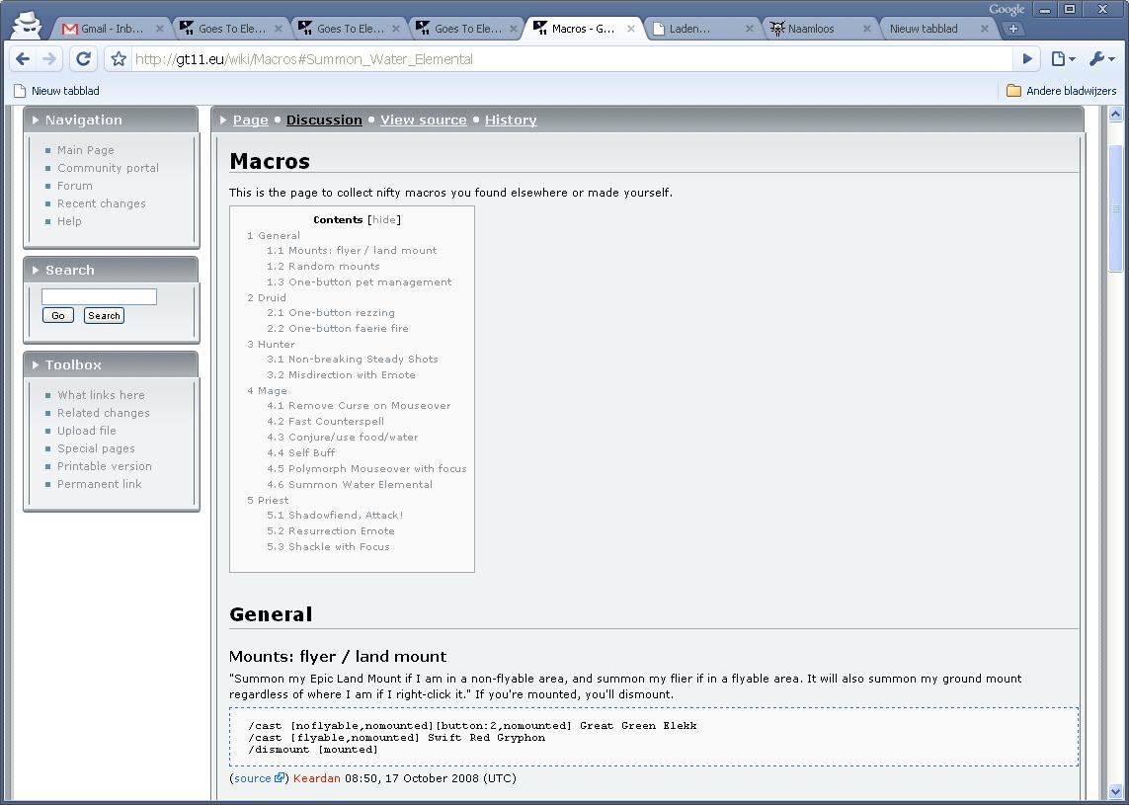Switch to the Gmail inbox tab
The width and height of the screenshot is (1129, 805).
point(109,29)
